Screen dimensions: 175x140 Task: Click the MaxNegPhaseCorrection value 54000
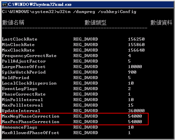coord(135,116)
